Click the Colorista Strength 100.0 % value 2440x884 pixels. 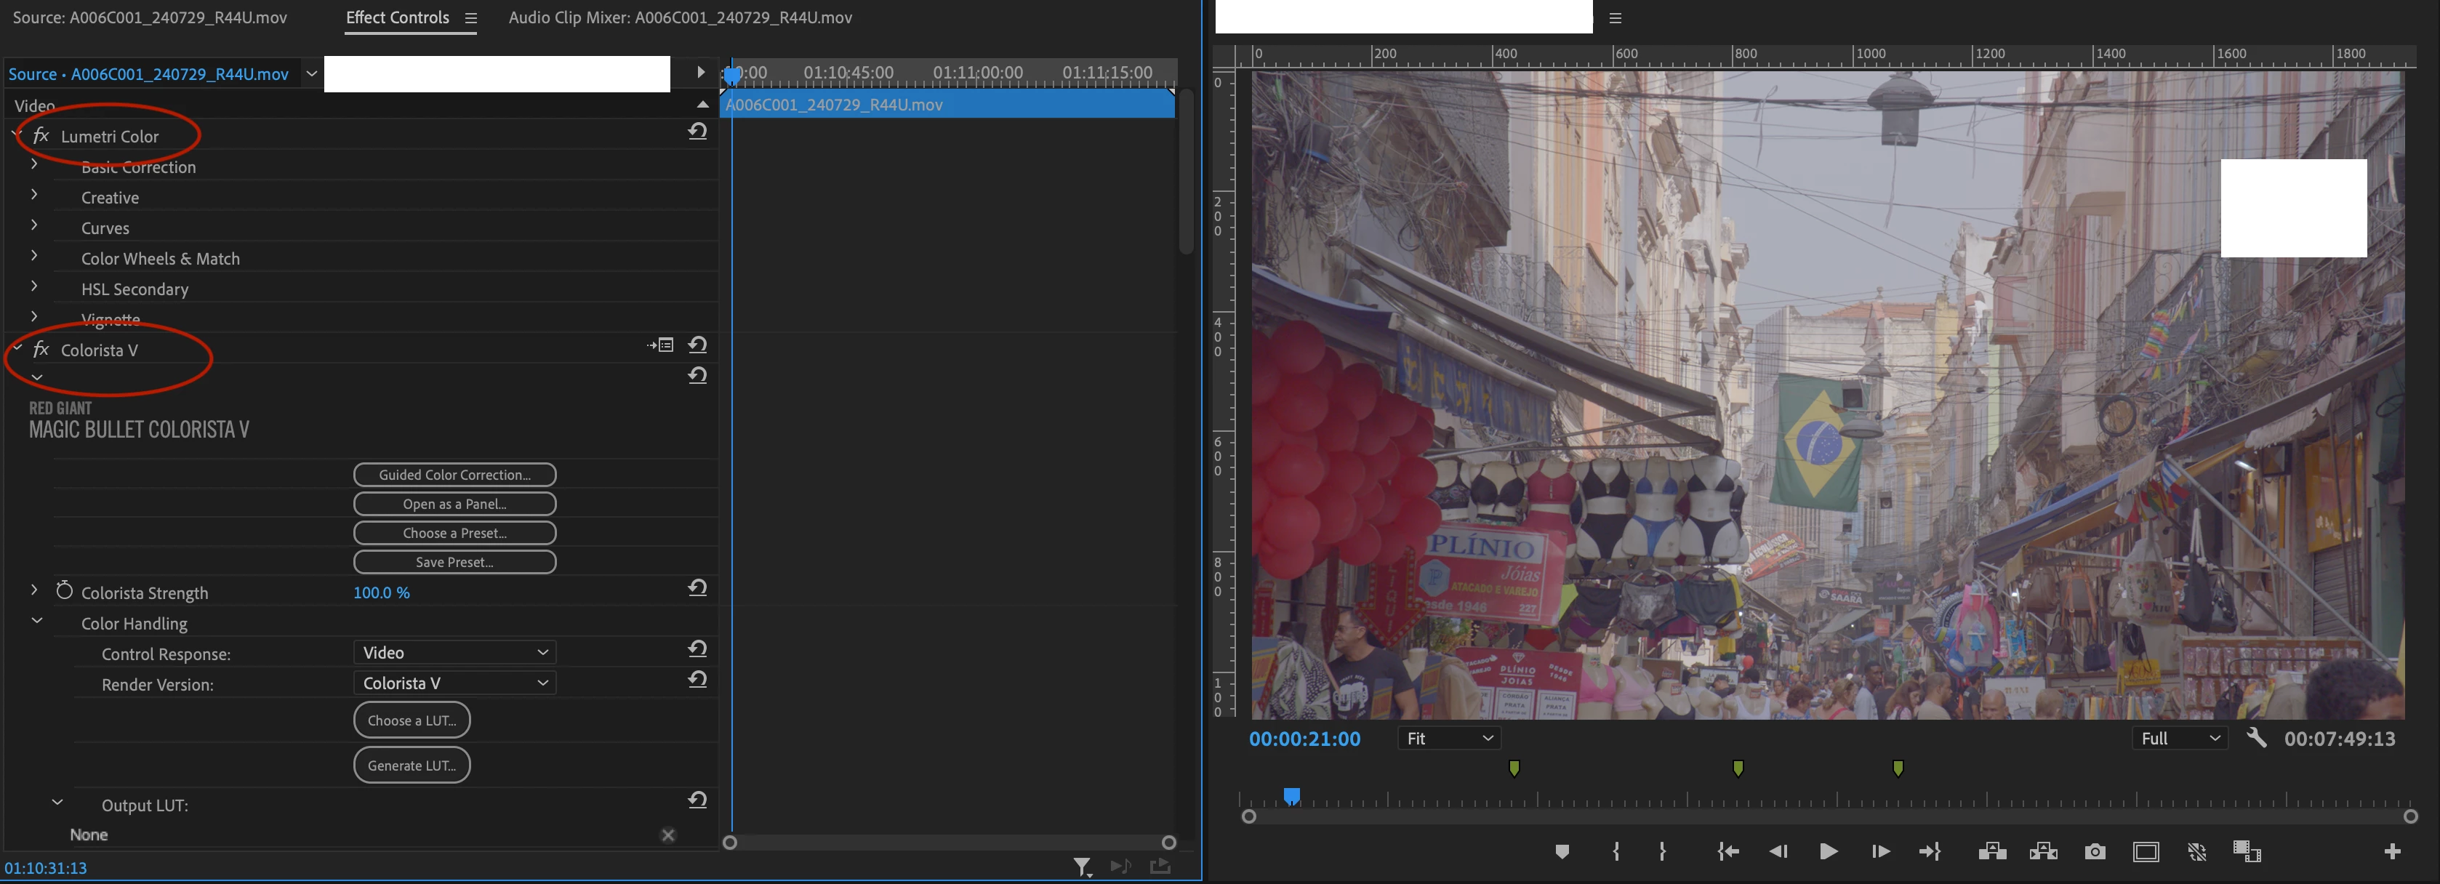coord(381,592)
